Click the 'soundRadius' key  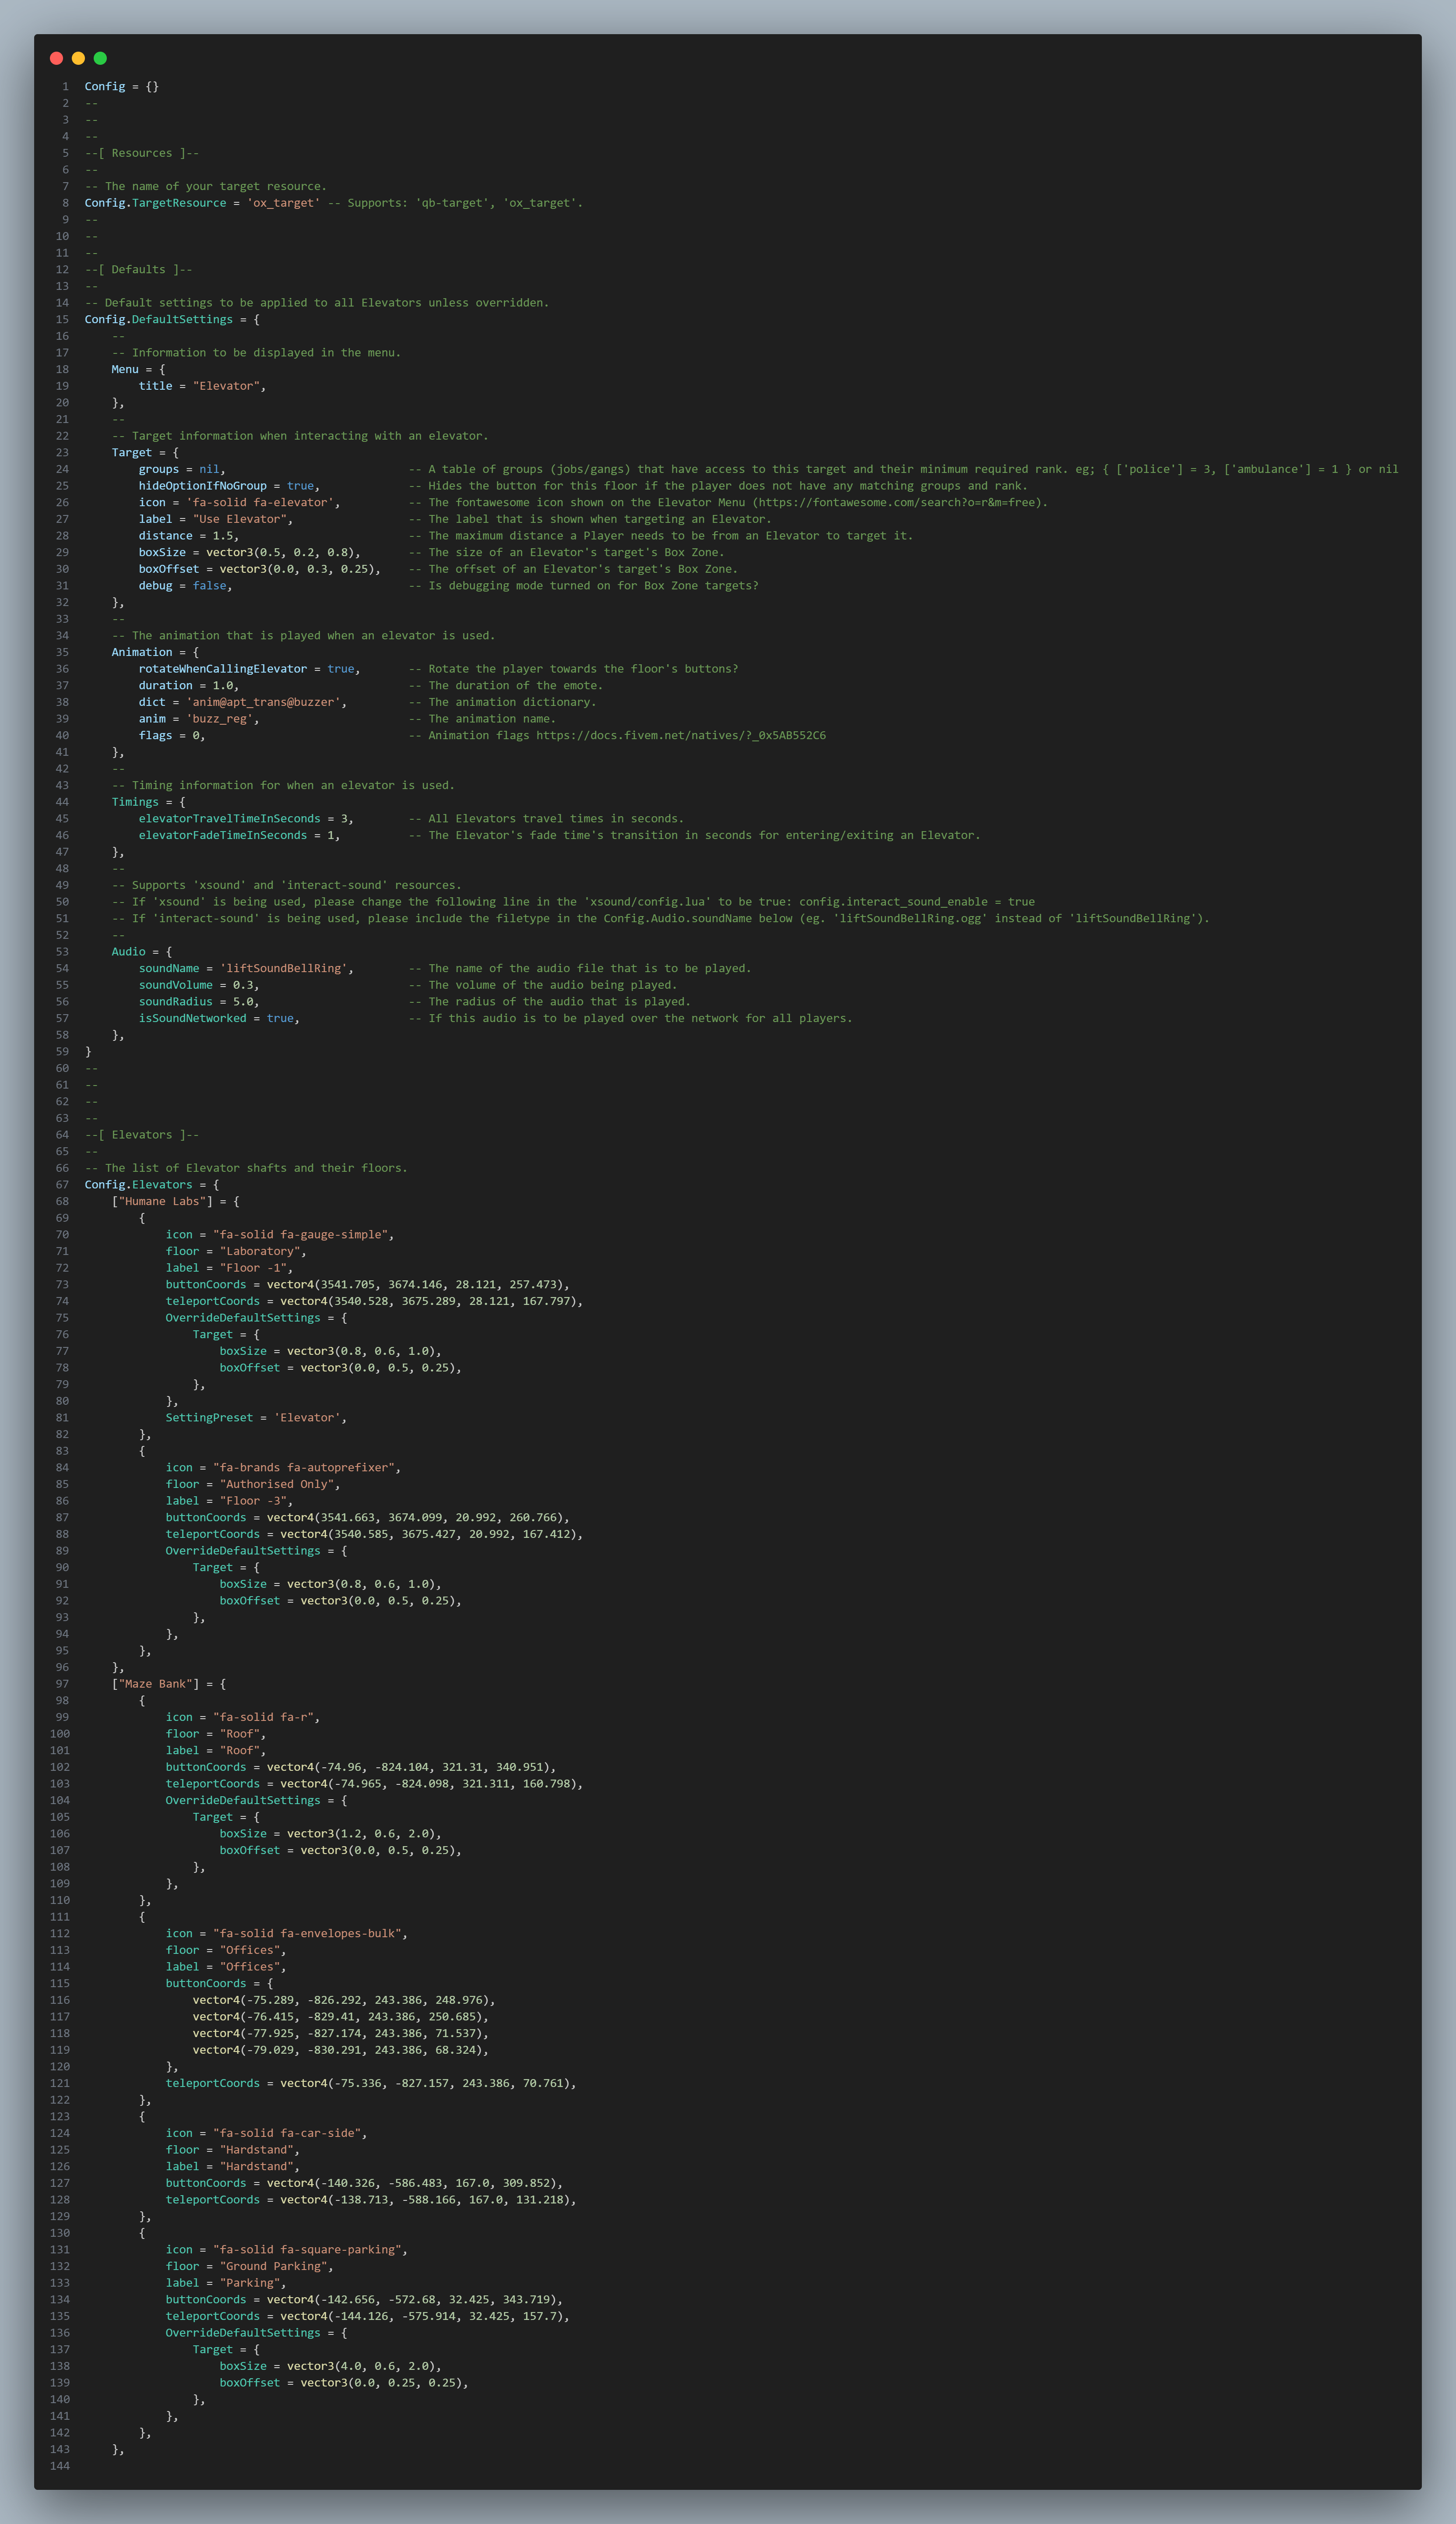click(x=176, y=1002)
